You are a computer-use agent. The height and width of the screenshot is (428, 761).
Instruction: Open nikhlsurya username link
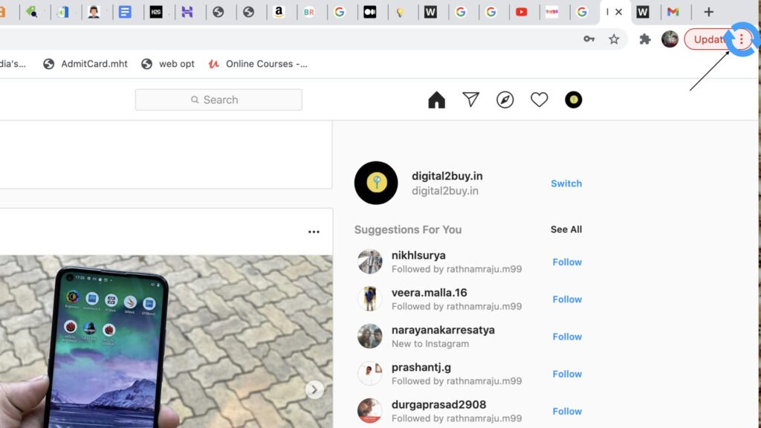tap(418, 256)
